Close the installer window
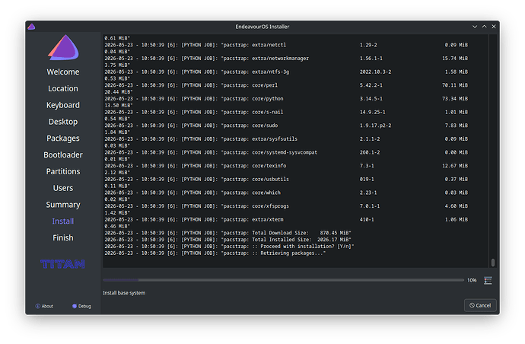The height and width of the screenshot is (344, 525). coord(494,27)
